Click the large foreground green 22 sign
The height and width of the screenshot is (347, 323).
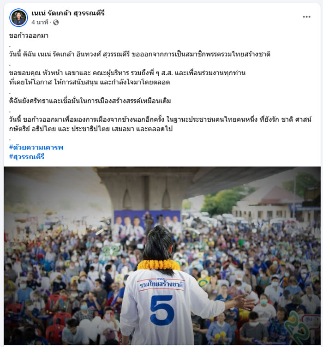tap(296, 328)
